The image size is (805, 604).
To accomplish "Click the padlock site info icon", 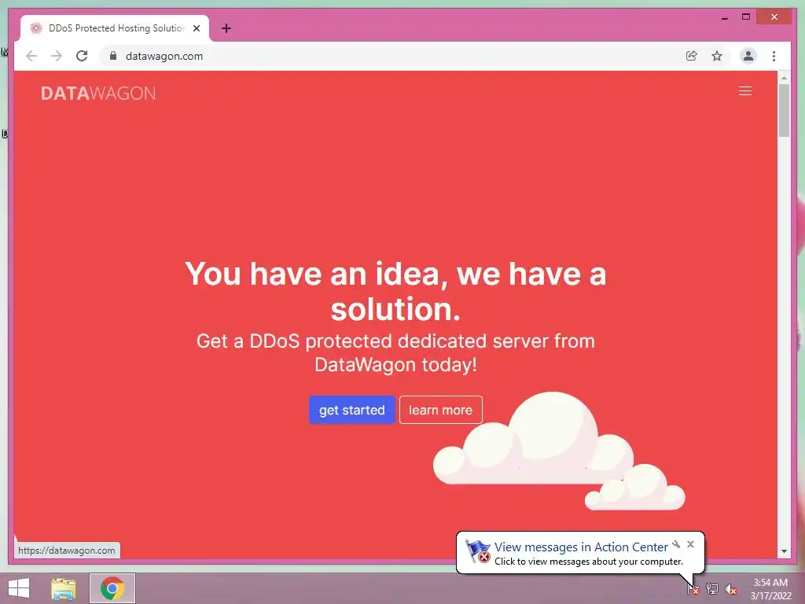I will click(113, 56).
